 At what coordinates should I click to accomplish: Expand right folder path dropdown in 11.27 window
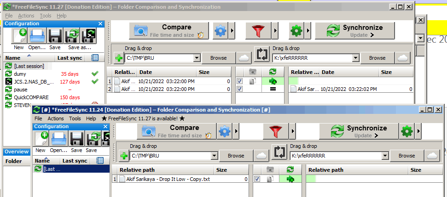pyautogui.click(x=355, y=58)
